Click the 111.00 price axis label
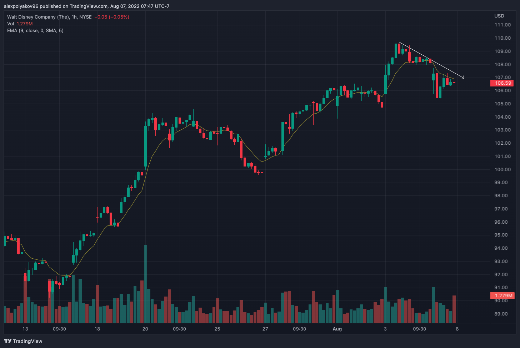 [x=502, y=25]
